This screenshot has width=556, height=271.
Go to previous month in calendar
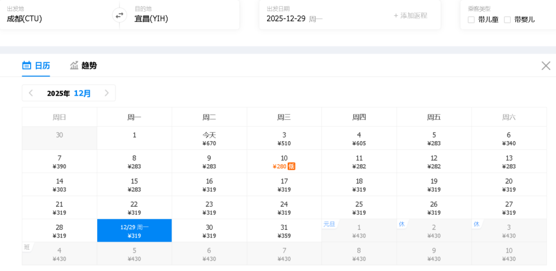click(31, 93)
